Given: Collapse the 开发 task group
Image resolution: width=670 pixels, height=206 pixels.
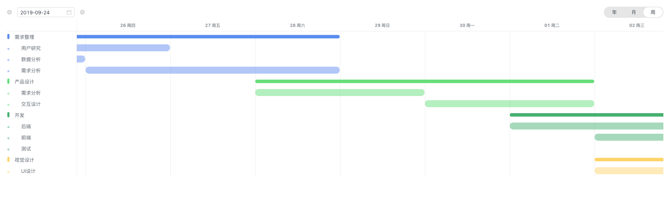Looking at the screenshot, I should point(20,115).
